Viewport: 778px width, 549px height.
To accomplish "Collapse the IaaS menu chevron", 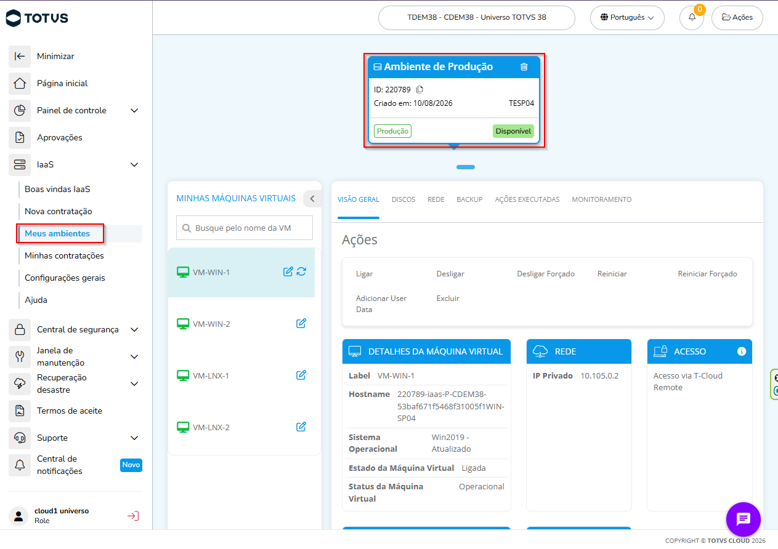I will [x=134, y=164].
